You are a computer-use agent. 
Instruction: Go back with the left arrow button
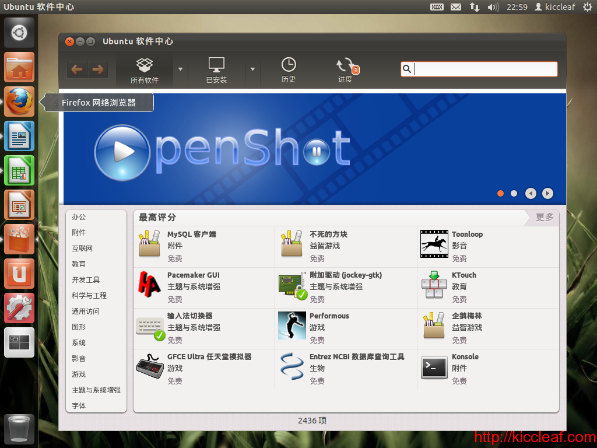(x=78, y=69)
